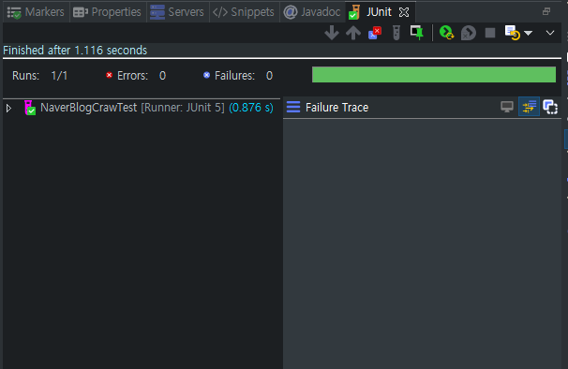The width and height of the screenshot is (568, 369).
Task: Expand NaverBlogCrawTest tree node
Action: tap(8, 108)
